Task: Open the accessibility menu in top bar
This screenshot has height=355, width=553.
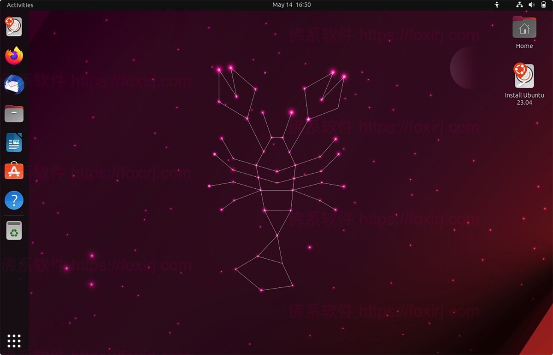Action: click(x=496, y=5)
